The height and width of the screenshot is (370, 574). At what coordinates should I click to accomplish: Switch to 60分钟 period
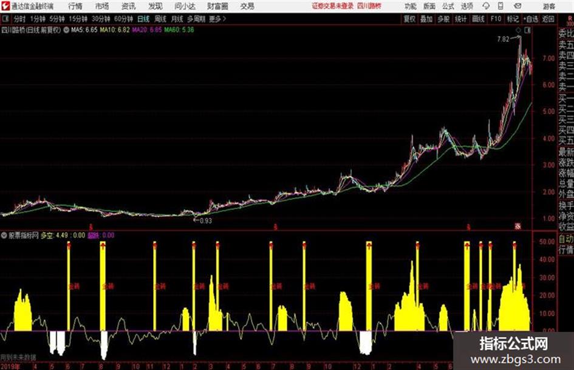123,19
